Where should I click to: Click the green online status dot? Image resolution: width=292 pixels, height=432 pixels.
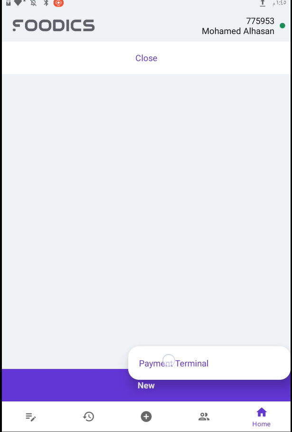tap(283, 26)
